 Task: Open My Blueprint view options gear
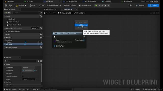coord(41,13)
